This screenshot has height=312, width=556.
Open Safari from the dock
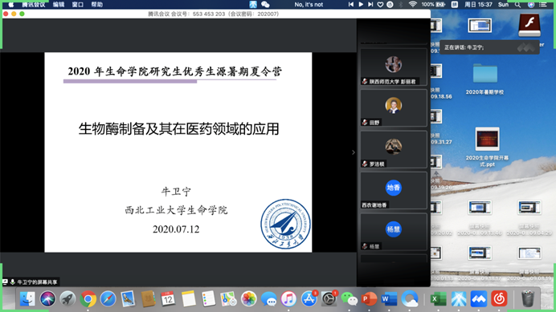tap(108, 299)
